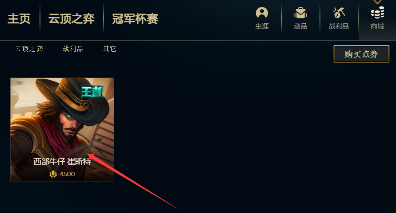Click the gold currency icon beside 4500
The height and width of the screenshot is (213, 396).
click(x=53, y=174)
